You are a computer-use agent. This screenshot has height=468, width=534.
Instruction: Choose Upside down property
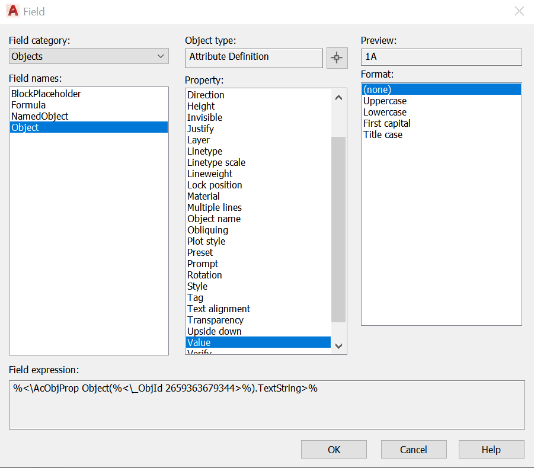[x=258, y=331]
